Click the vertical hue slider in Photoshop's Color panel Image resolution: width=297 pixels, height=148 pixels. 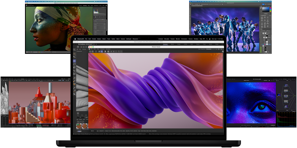click(271, 10)
